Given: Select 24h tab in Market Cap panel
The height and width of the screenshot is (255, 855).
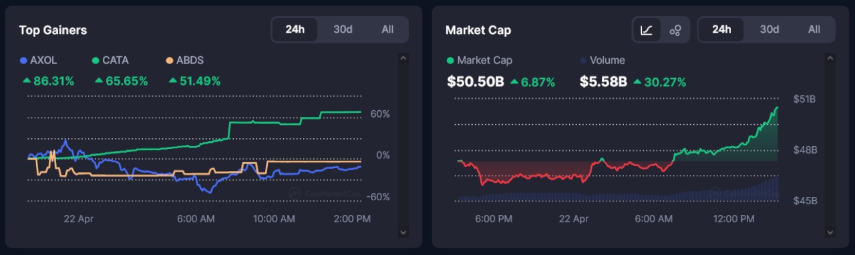Looking at the screenshot, I should coord(721,29).
